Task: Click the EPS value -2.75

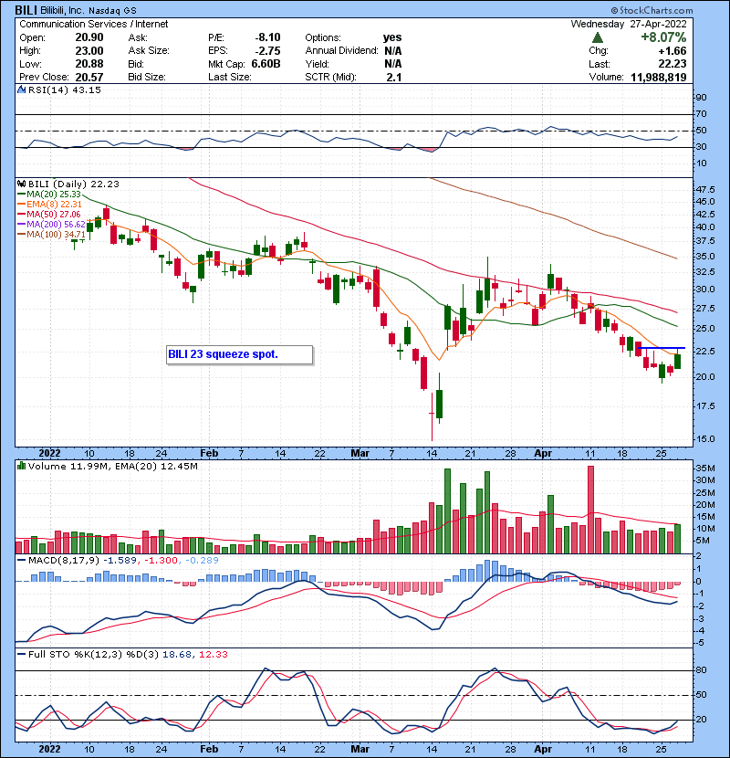Action: 267,51
